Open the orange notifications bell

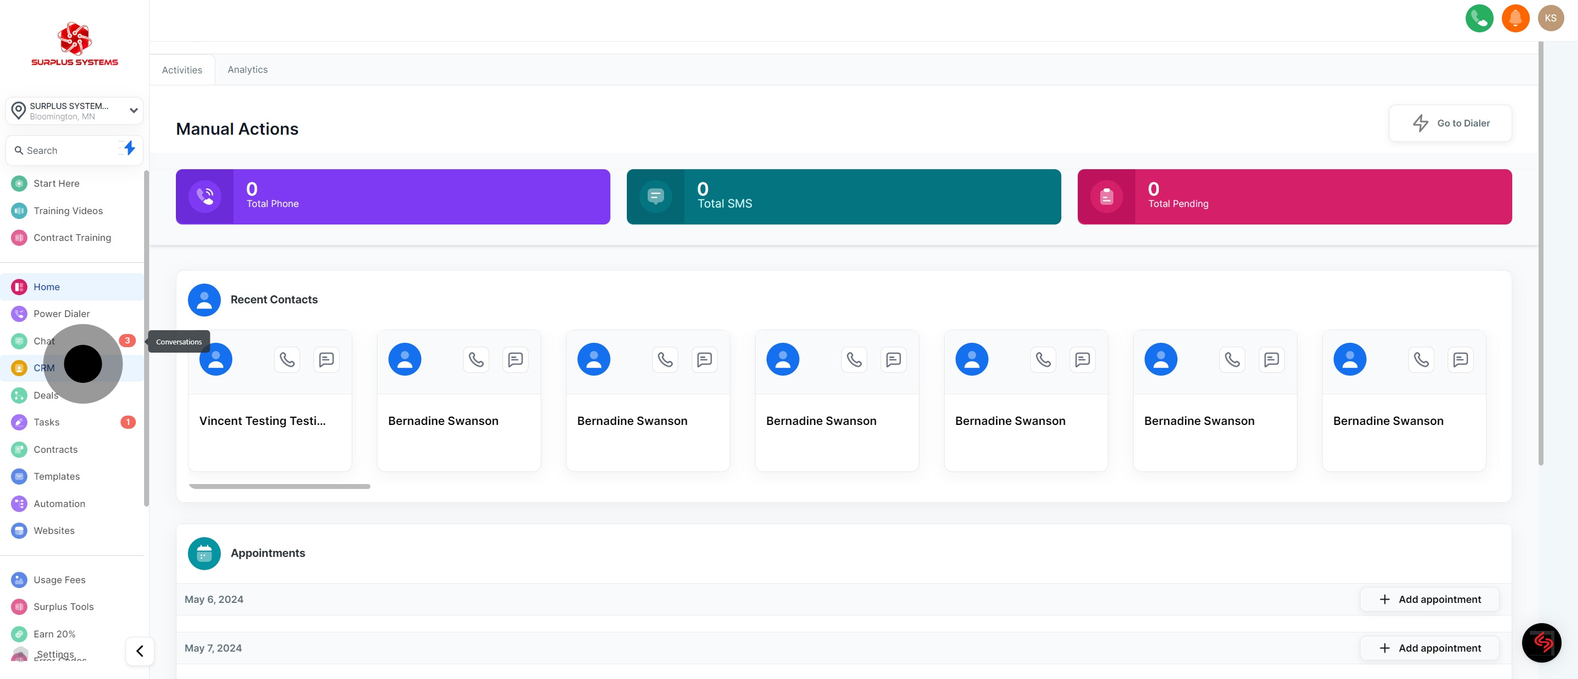[x=1515, y=19]
